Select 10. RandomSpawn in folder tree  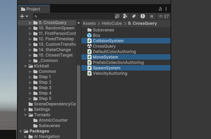56,28
